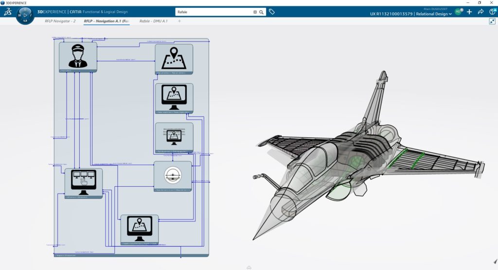Open the help question mark icon
The image size is (498, 270).
tap(493, 12)
